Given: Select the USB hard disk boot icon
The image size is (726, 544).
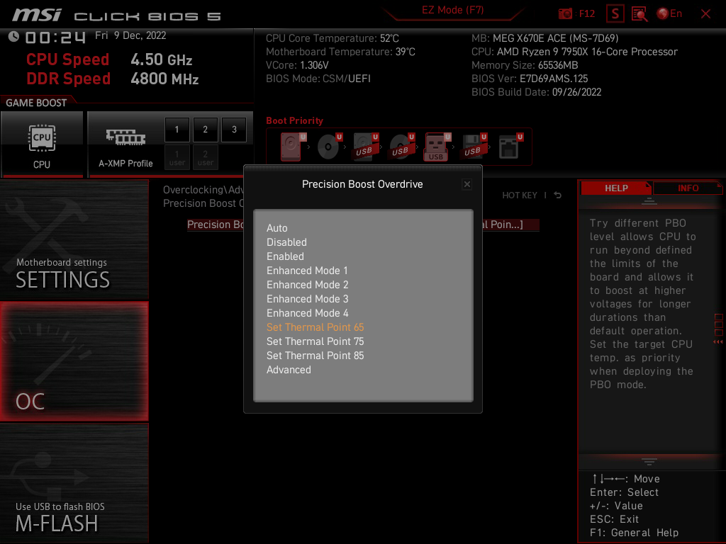Looking at the screenshot, I should tap(366, 147).
